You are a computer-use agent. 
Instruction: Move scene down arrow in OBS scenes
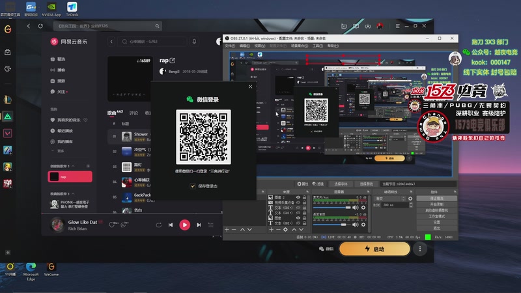tap(249, 230)
